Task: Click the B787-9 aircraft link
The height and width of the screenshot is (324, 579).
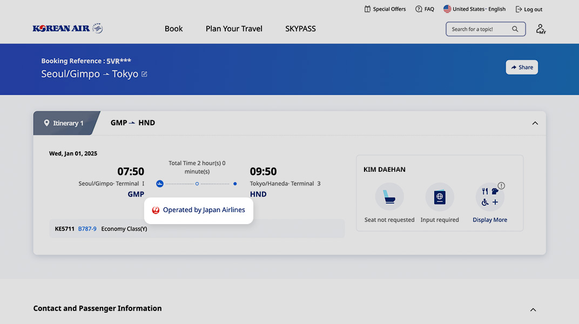Action: pos(87,228)
